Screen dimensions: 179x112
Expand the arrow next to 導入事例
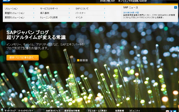69,13
